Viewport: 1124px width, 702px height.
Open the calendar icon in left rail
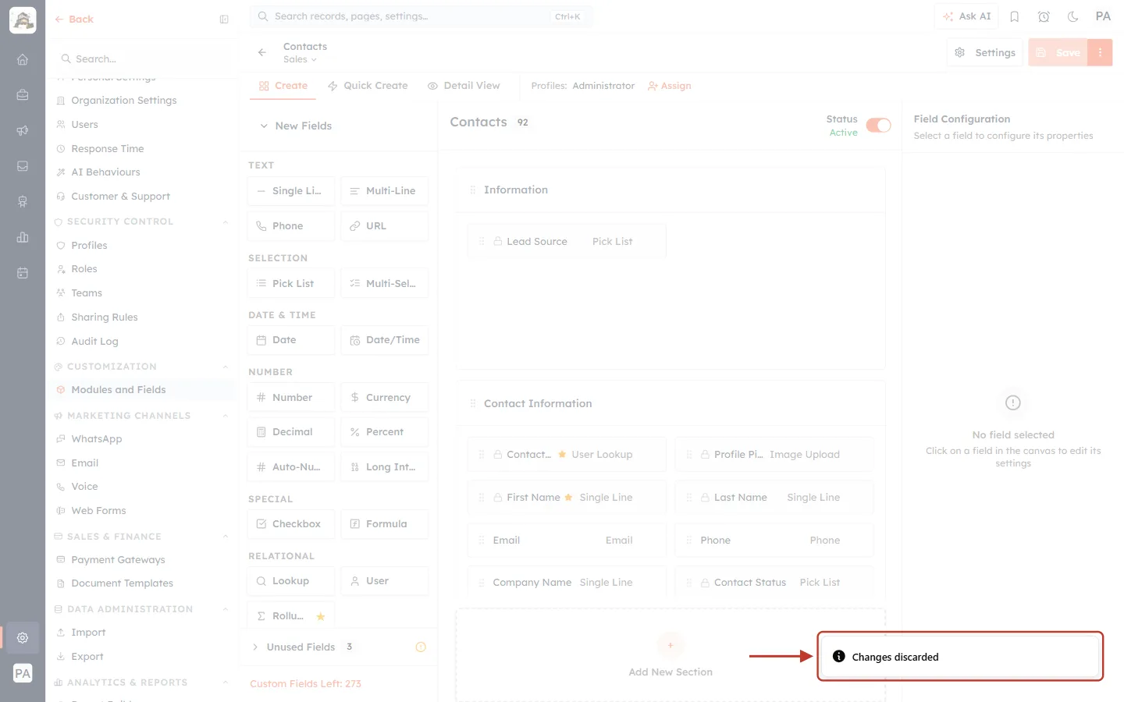(23, 273)
